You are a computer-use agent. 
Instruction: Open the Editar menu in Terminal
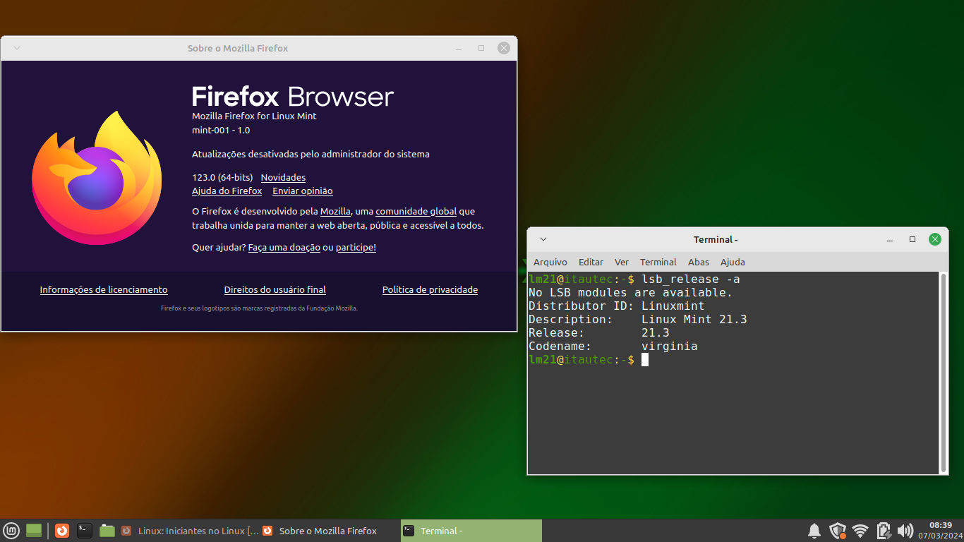[591, 262]
